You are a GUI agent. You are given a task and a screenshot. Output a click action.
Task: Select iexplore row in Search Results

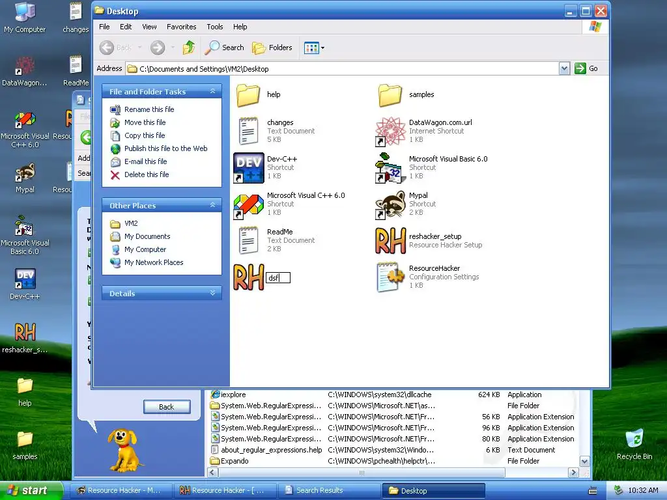393,395
